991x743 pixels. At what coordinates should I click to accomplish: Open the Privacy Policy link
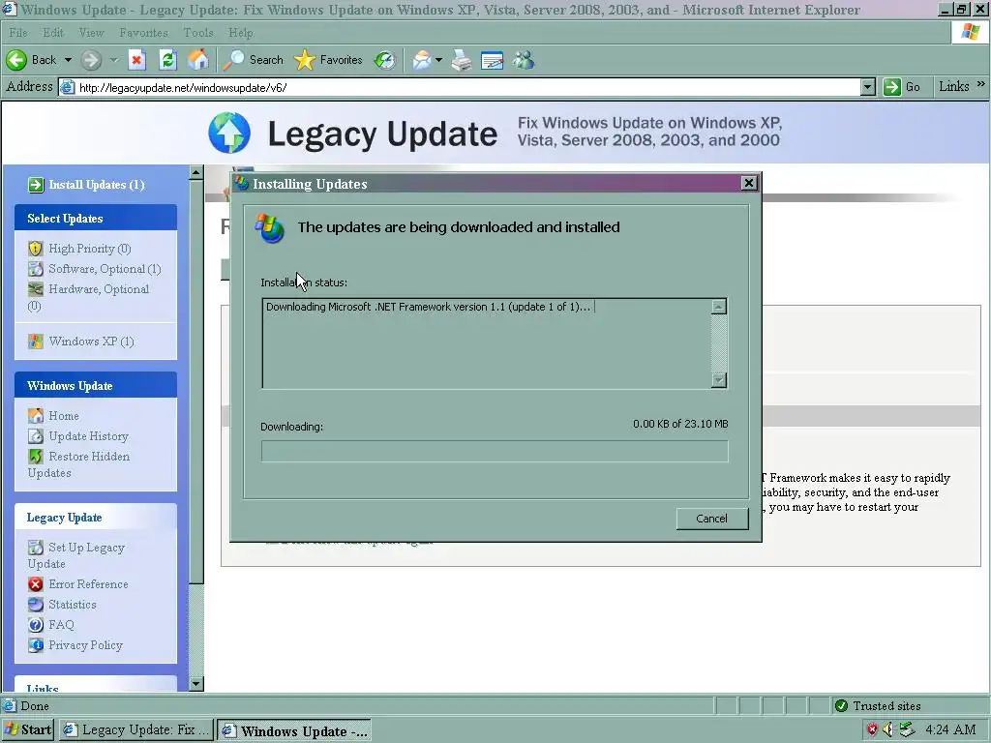coord(86,645)
